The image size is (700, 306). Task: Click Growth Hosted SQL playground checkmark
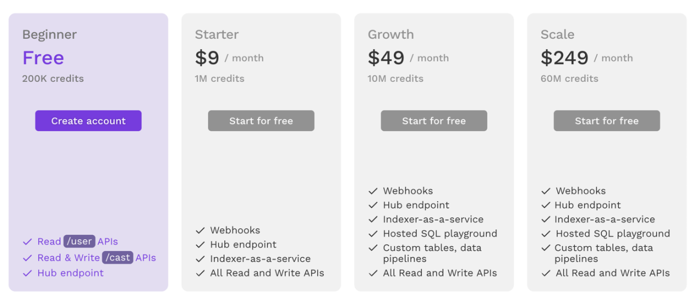pyautogui.click(x=373, y=234)
